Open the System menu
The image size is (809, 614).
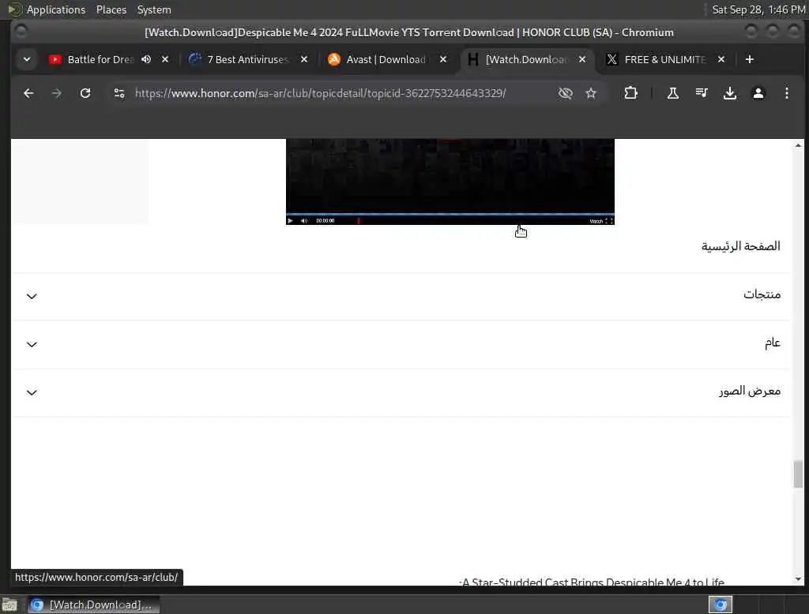pos(154,9)
